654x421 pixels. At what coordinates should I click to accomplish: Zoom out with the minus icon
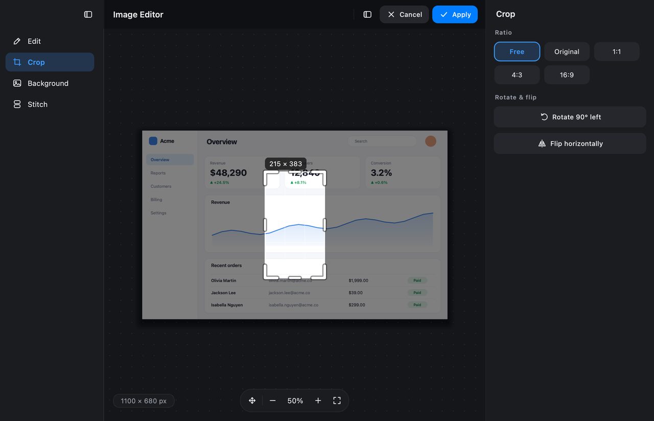coord(273,401)
